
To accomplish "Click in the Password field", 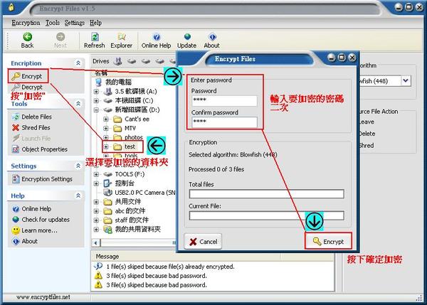I will point(224,100).
